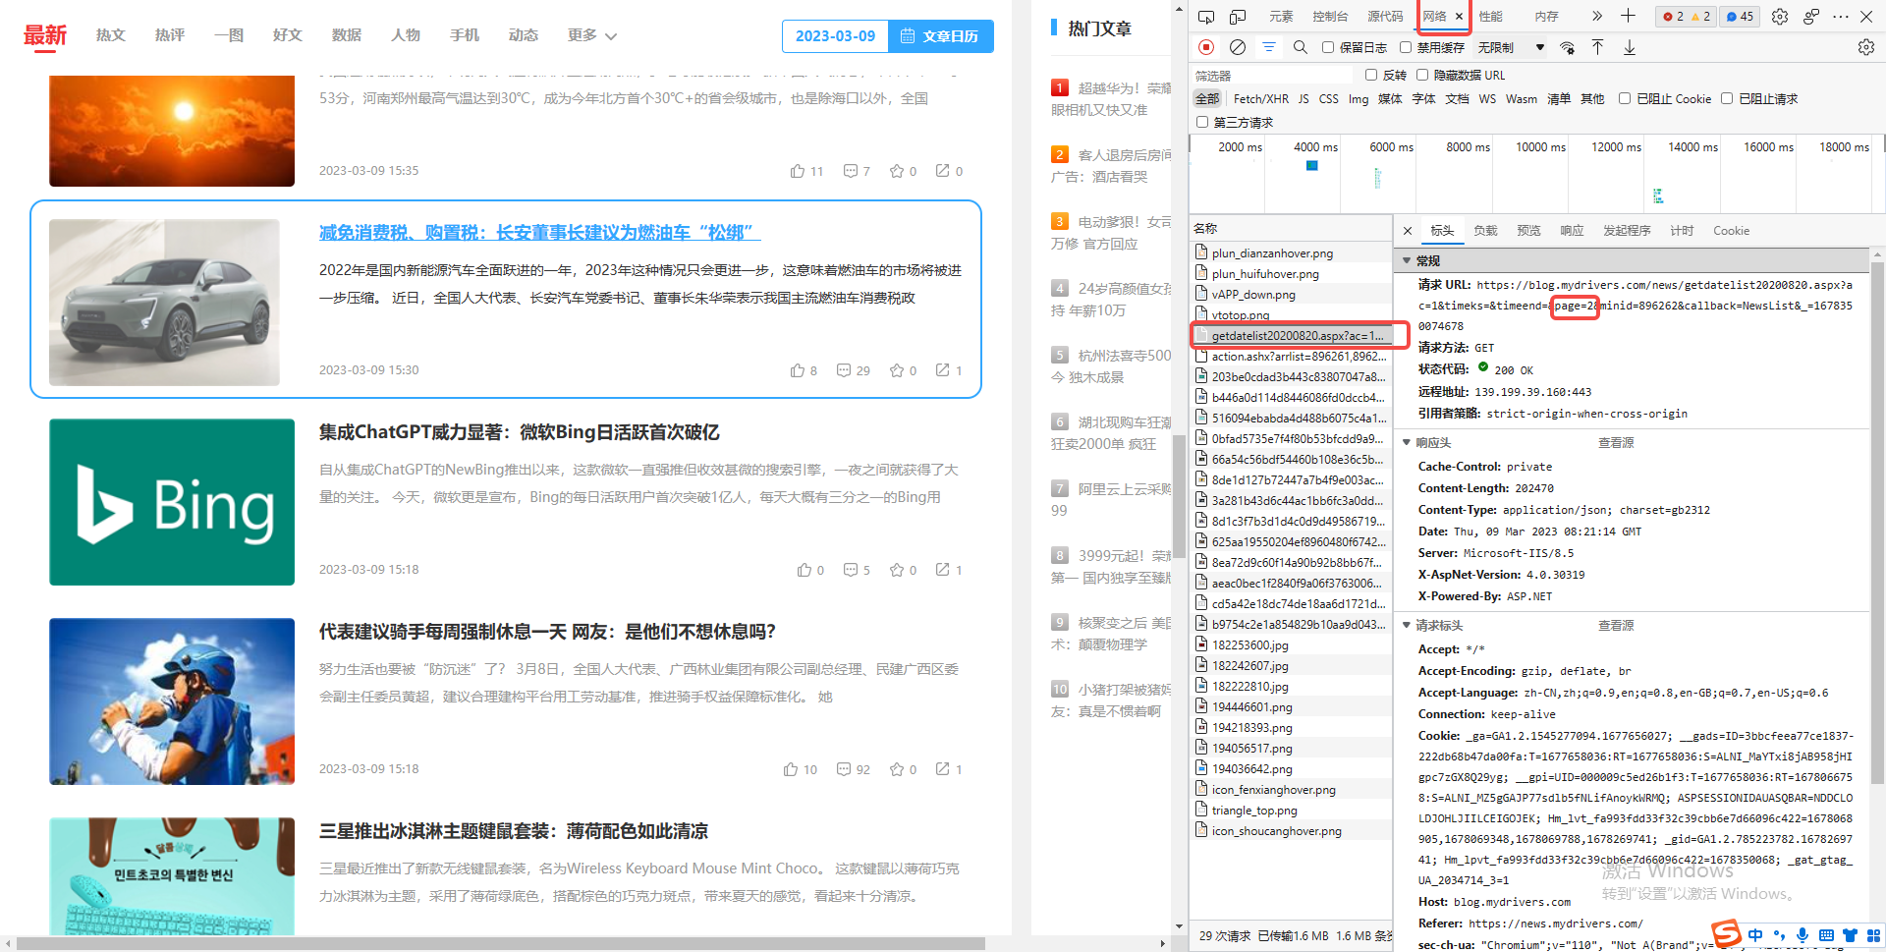Clear the network requests list
Viewport: 1886px width, 952px height.
point(1237,46)
